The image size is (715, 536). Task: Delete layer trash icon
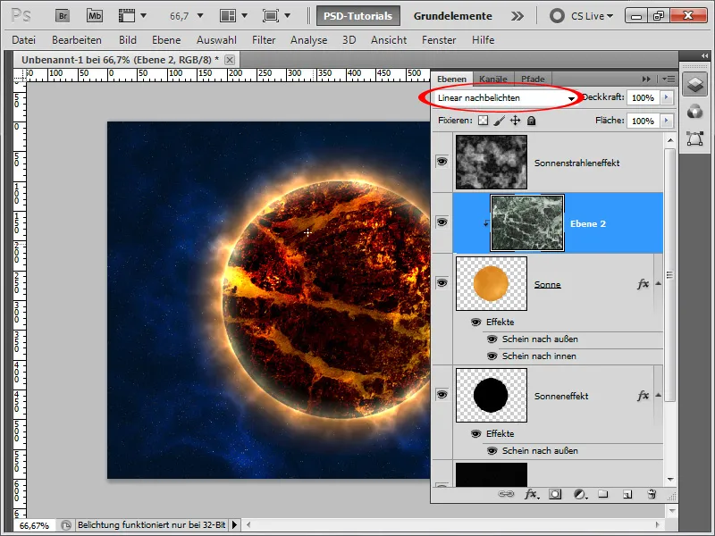[652, 494]
